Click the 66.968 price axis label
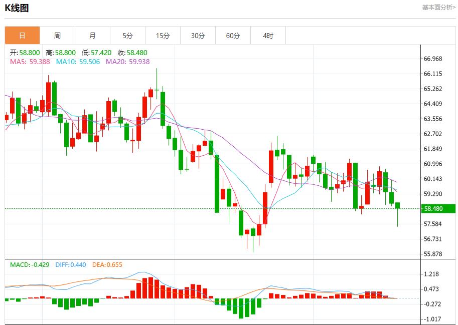Viewport: 458px width, 325px height. coord(432,59)
